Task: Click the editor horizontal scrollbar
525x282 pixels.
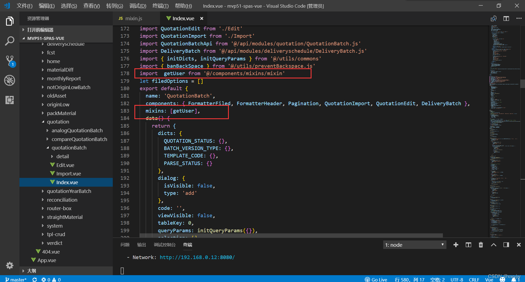Action: (291, 235)
